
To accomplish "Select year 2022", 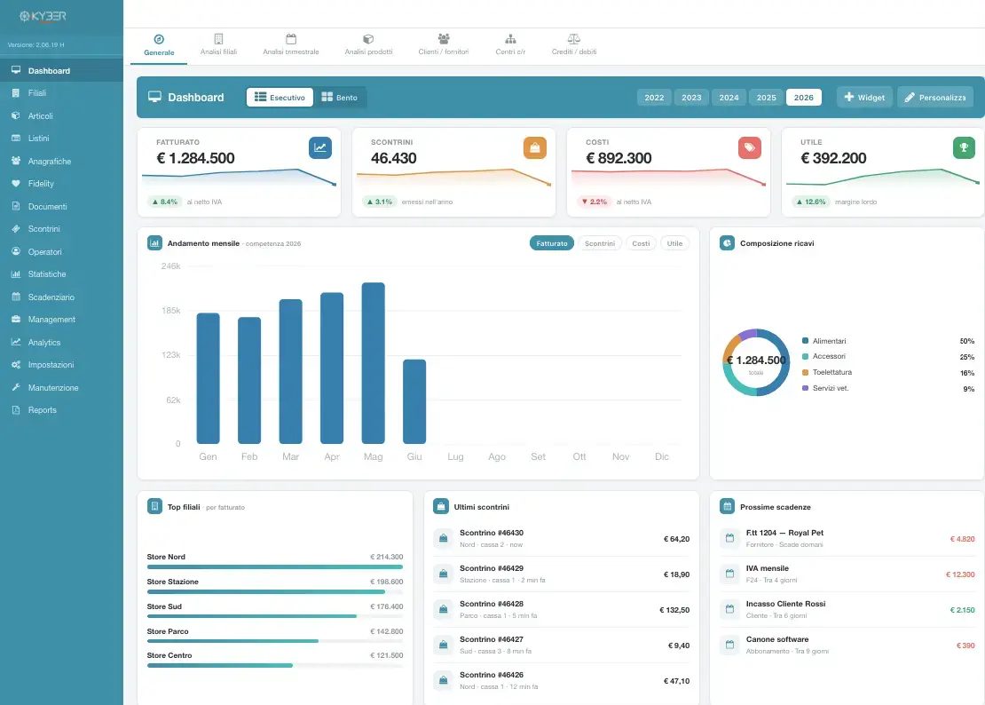I will tap(654, 98).
